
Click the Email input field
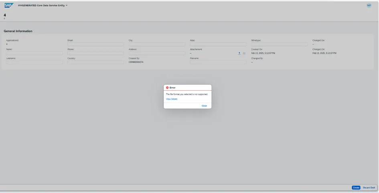point(95,44)
